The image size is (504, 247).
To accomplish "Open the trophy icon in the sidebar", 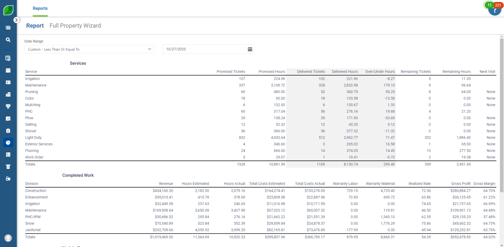I will 8,106.
